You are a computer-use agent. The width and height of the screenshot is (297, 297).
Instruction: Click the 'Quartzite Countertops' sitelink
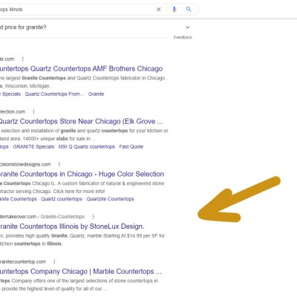point(110,199)
